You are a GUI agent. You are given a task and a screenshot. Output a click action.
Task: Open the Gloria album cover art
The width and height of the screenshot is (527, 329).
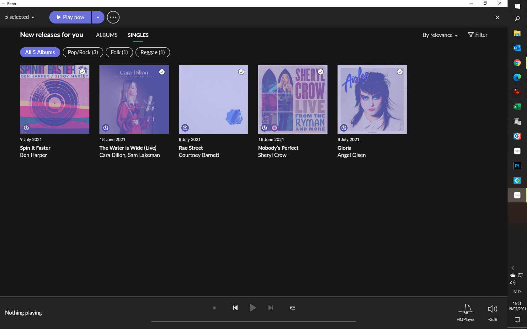[372, 99]
